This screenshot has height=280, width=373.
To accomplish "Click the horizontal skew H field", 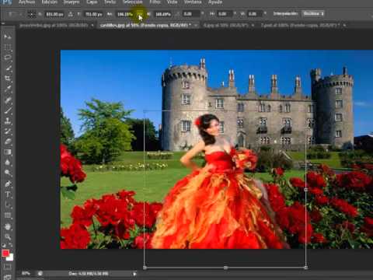I will (225, 14).
